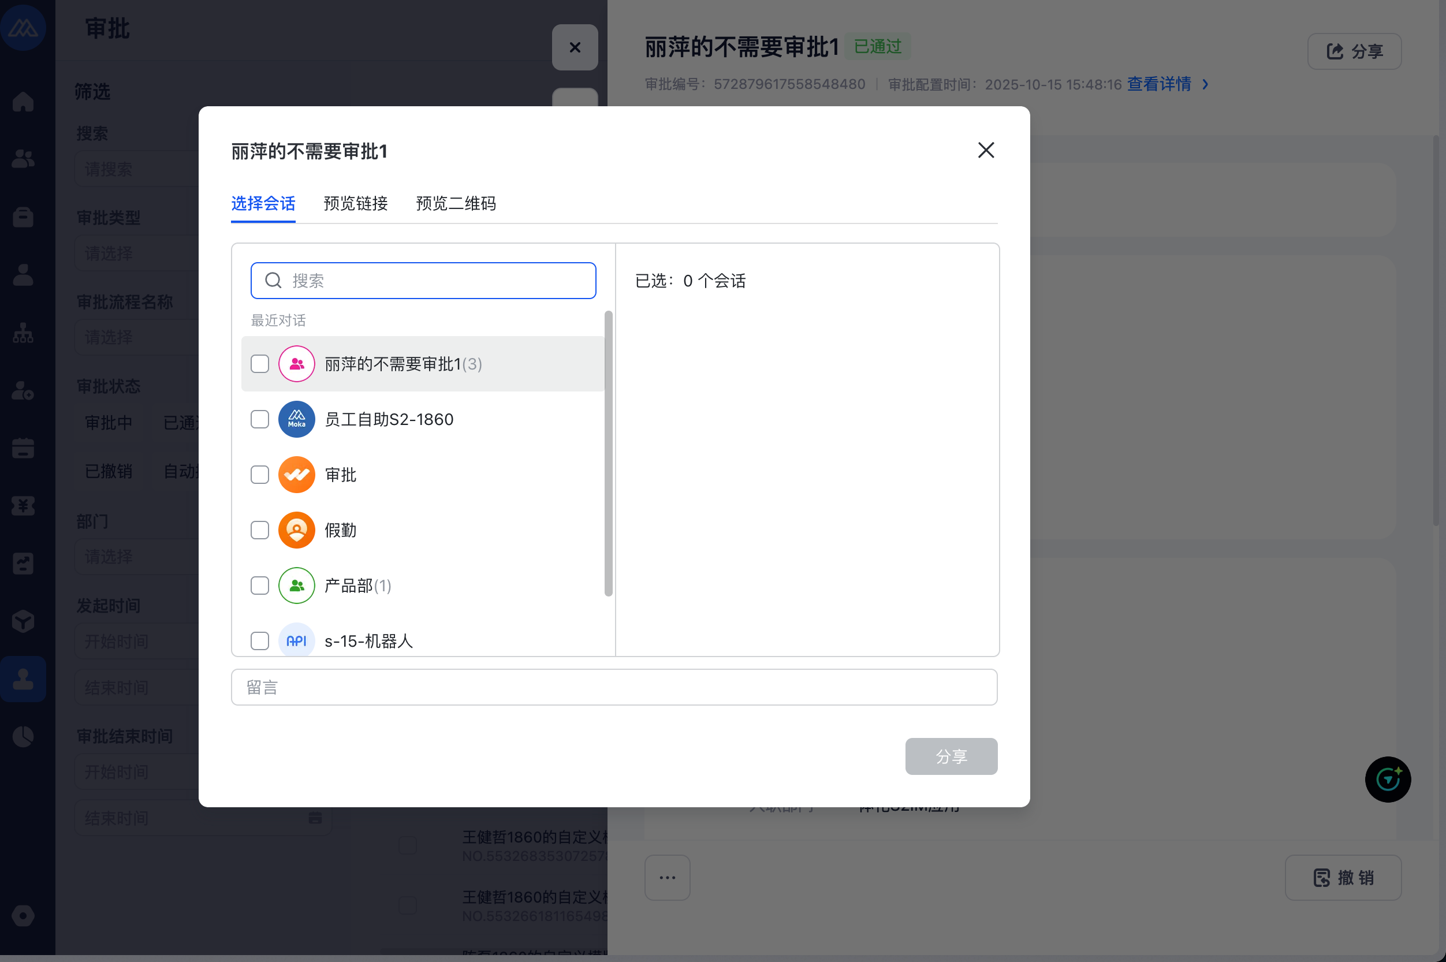Open the calendar icon in sidebar
The image size is (1446, 962).
[x=23, y=449]
